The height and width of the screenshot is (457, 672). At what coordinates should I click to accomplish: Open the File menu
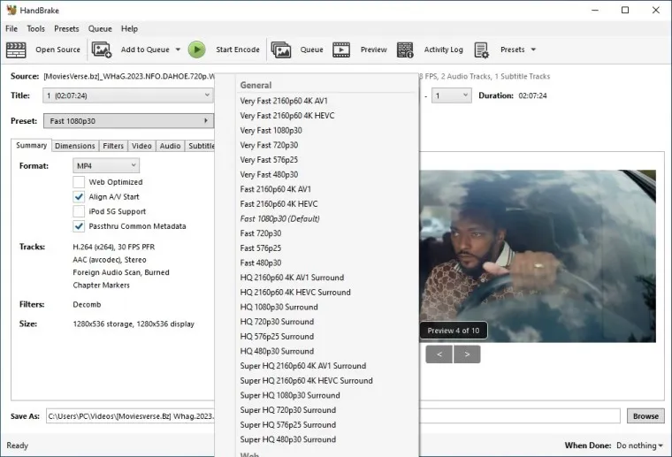(x=11, y=28)
